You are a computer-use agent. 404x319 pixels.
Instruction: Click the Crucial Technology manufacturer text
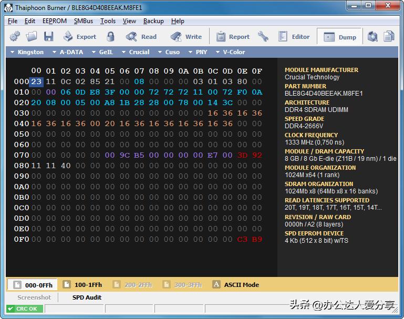312,77
